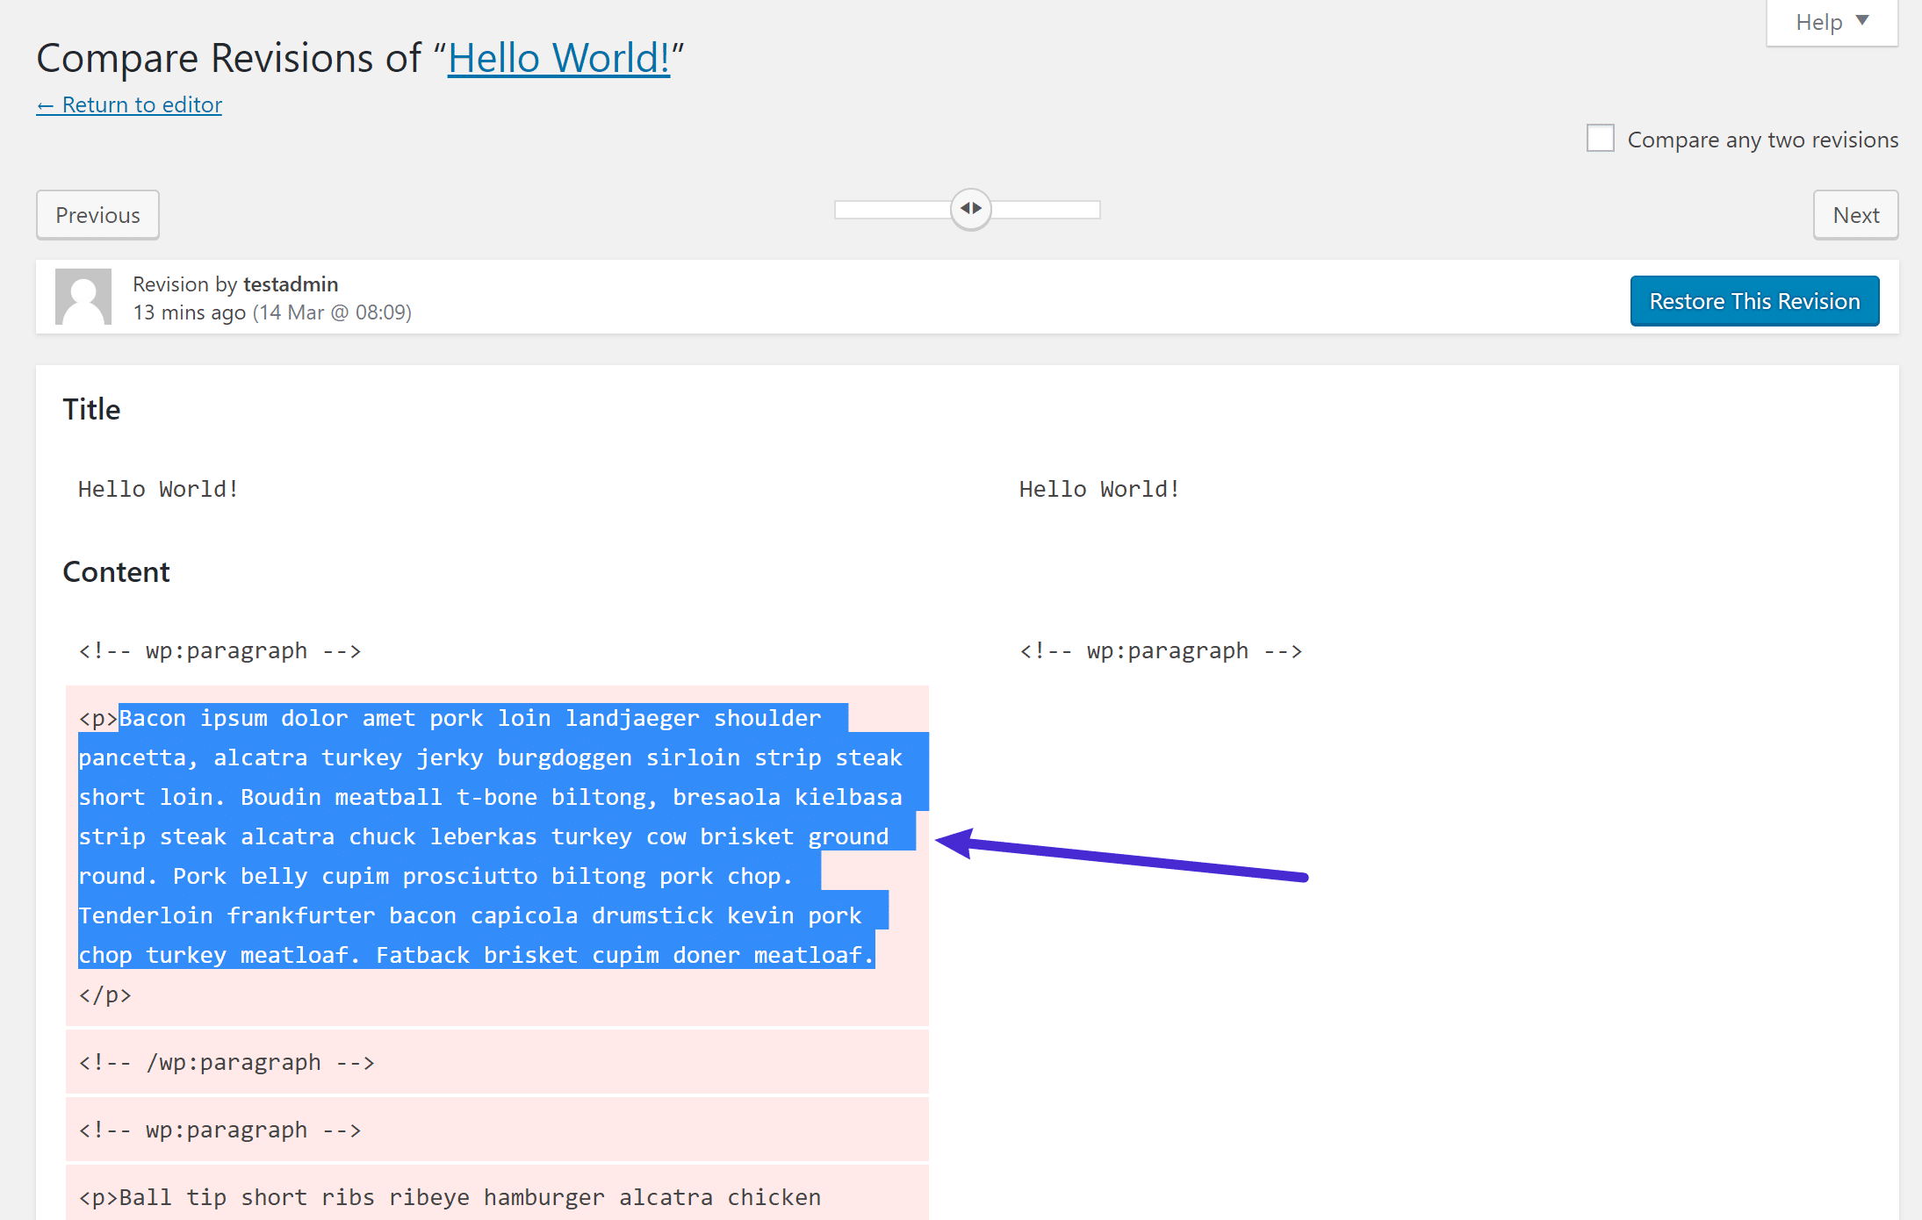This screenshot has width=1922, height=1220.
Task: Select the Title section label
Action: click(92, 409)
